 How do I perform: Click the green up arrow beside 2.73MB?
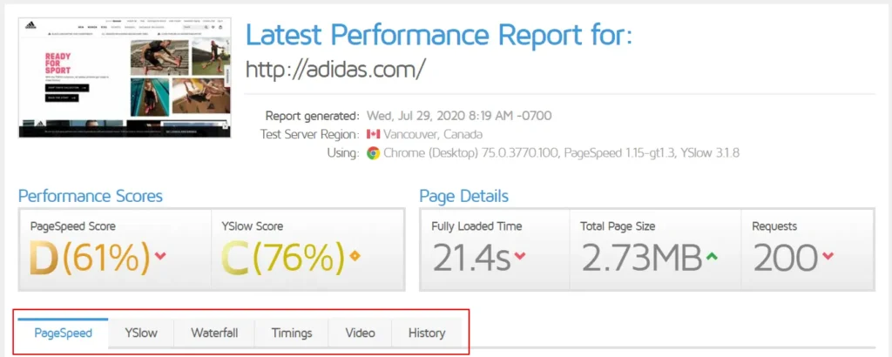point(713,256)
